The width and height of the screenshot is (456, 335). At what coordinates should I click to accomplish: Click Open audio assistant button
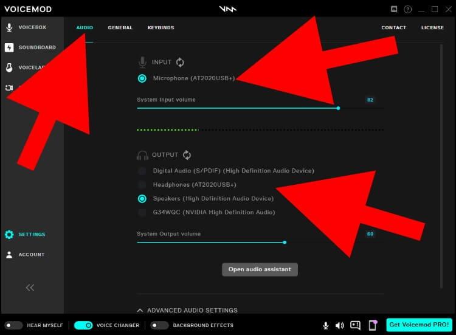point(260,269)
